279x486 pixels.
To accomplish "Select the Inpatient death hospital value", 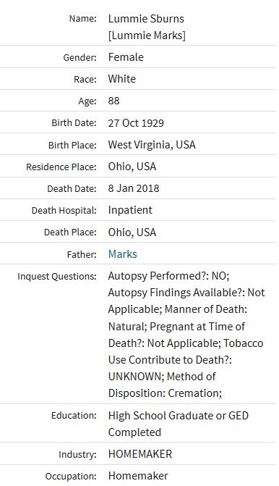I will click(130, 210).
